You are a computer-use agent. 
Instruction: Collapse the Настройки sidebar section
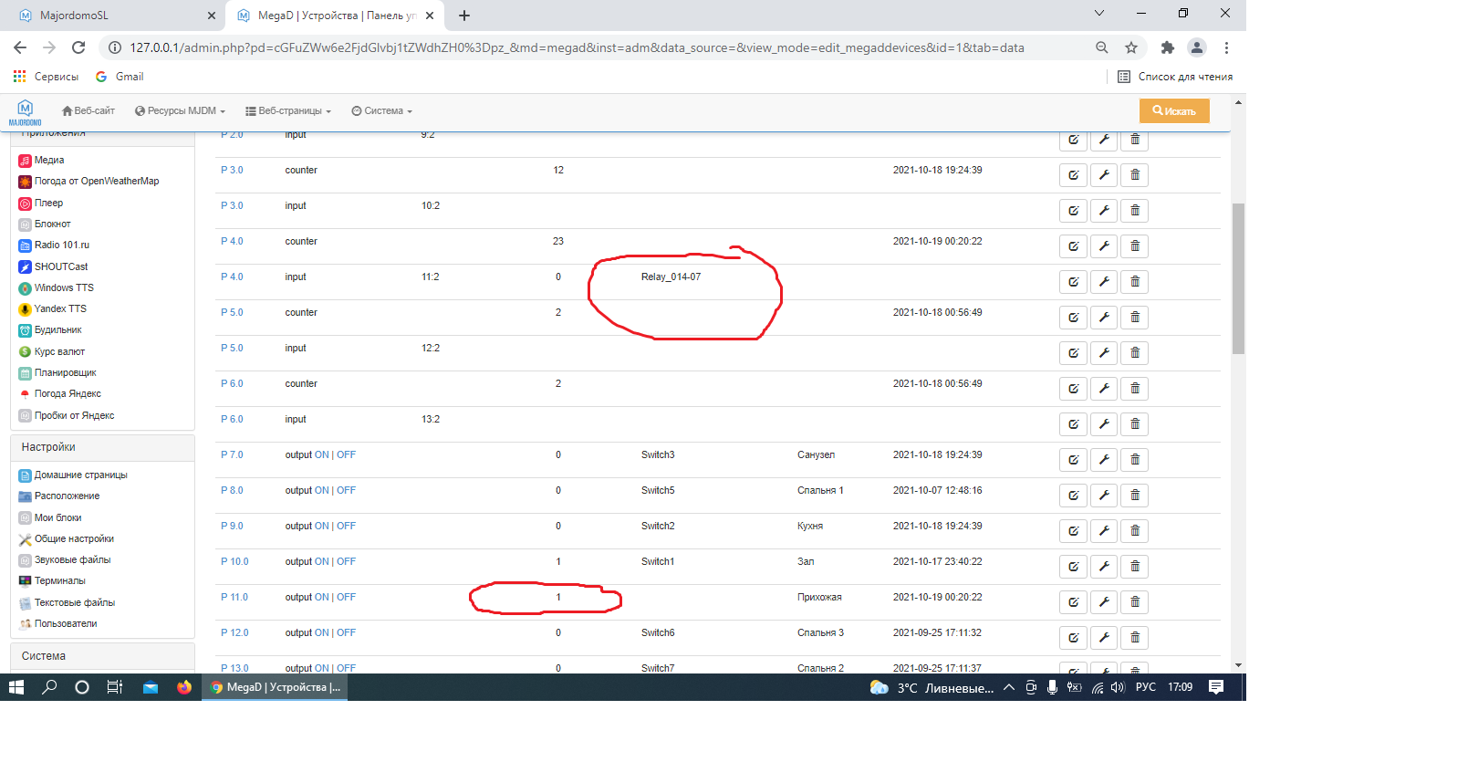coord(103,447)
